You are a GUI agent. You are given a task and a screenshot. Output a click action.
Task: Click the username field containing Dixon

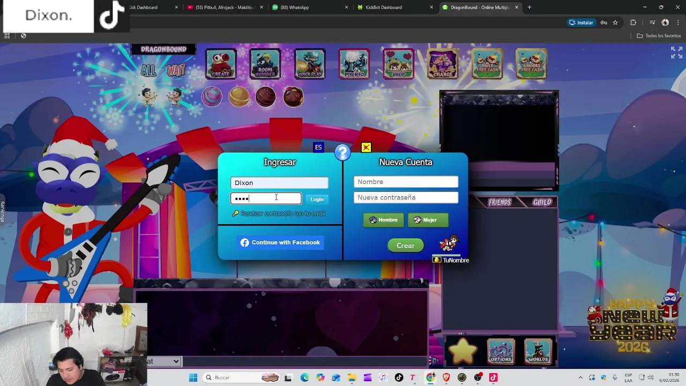click(x=279, y=183)
